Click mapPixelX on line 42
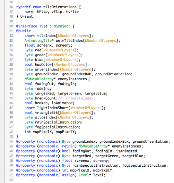Image resolution: width=174 pixels, height=183 pixels. click(42, 132)
